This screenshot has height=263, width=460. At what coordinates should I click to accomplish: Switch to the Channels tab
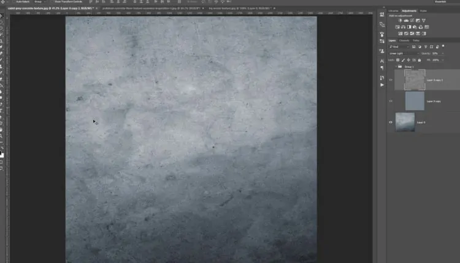(x=405, y=40)
